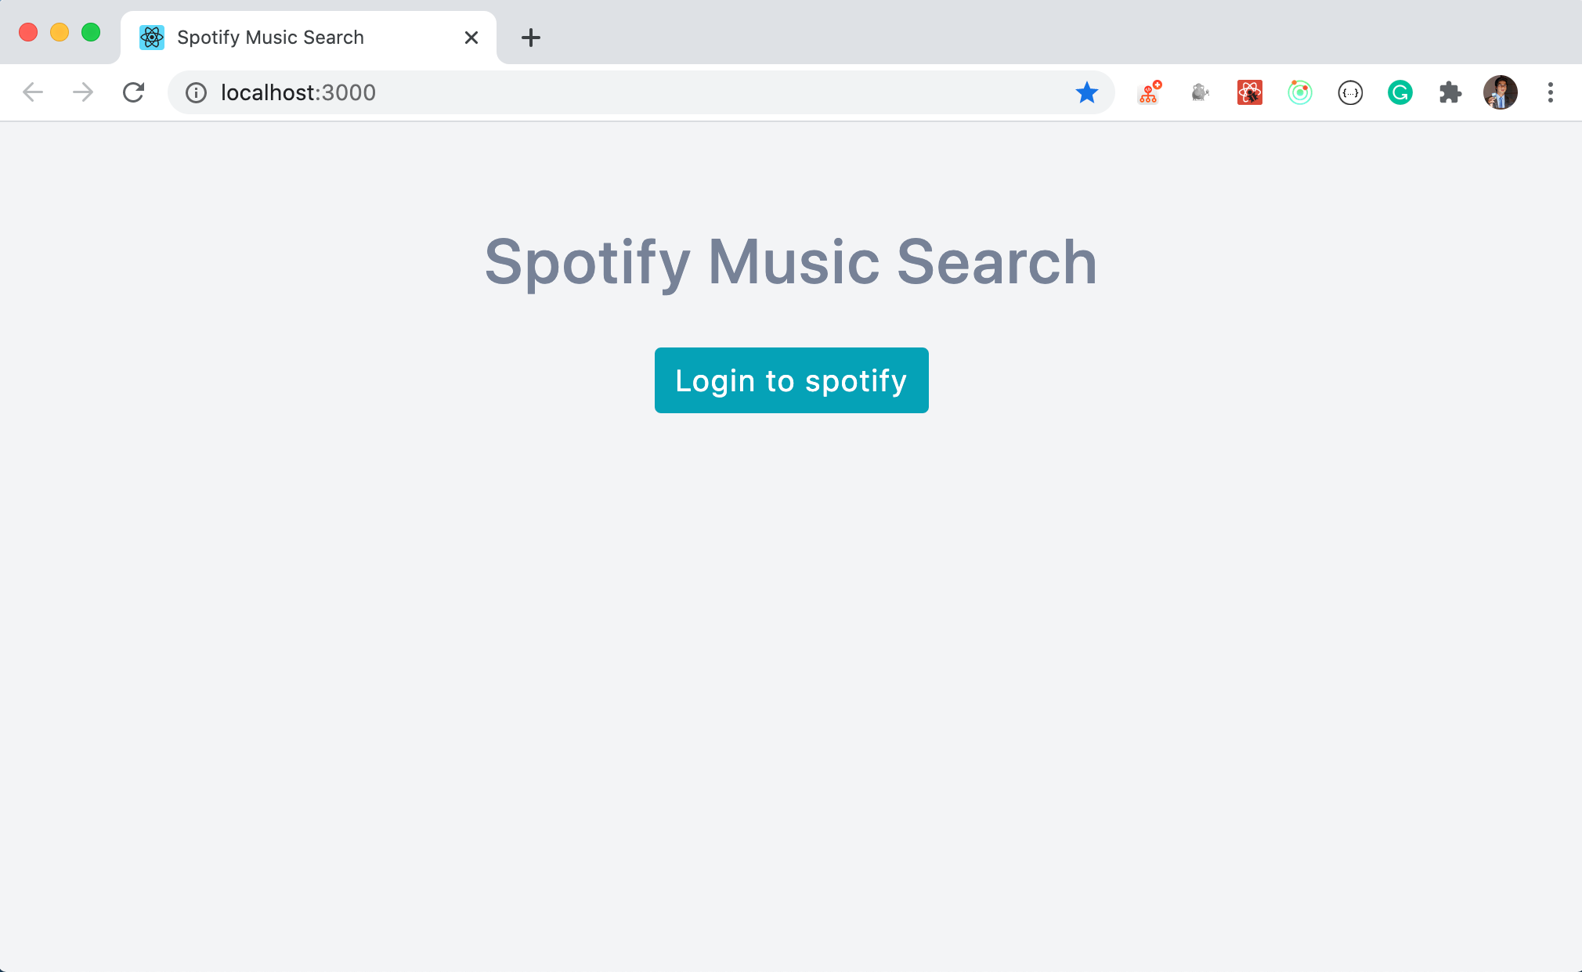Click the React favicon on the tab
The width and height of the screenshot is (1582, 972).
[x=152, y=38]
